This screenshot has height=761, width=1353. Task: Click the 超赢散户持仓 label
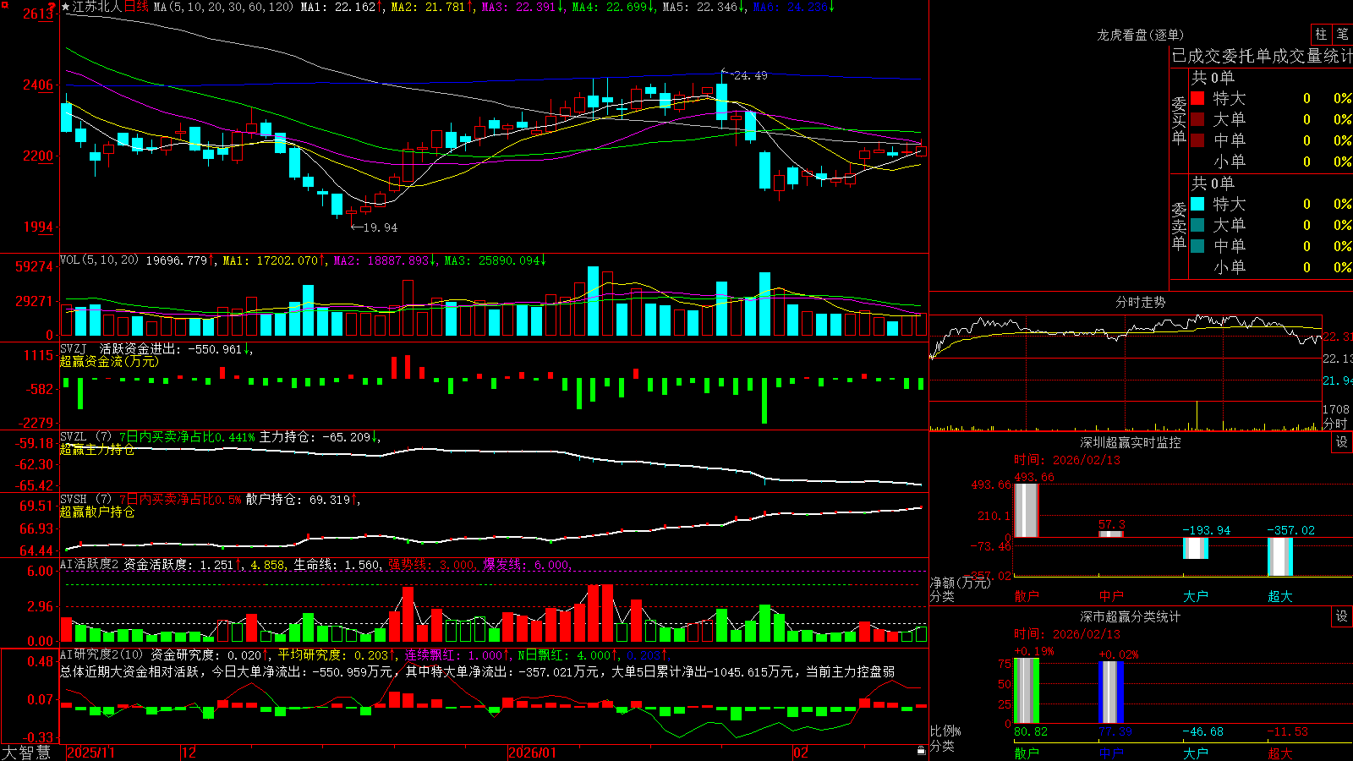click(97, 512)
